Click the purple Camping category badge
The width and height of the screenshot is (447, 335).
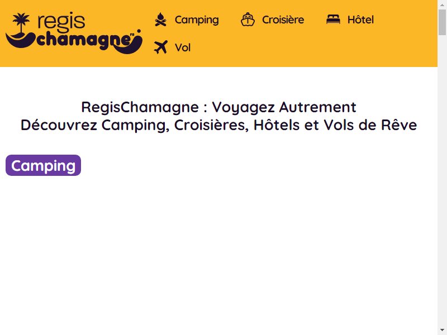[44, 165]
